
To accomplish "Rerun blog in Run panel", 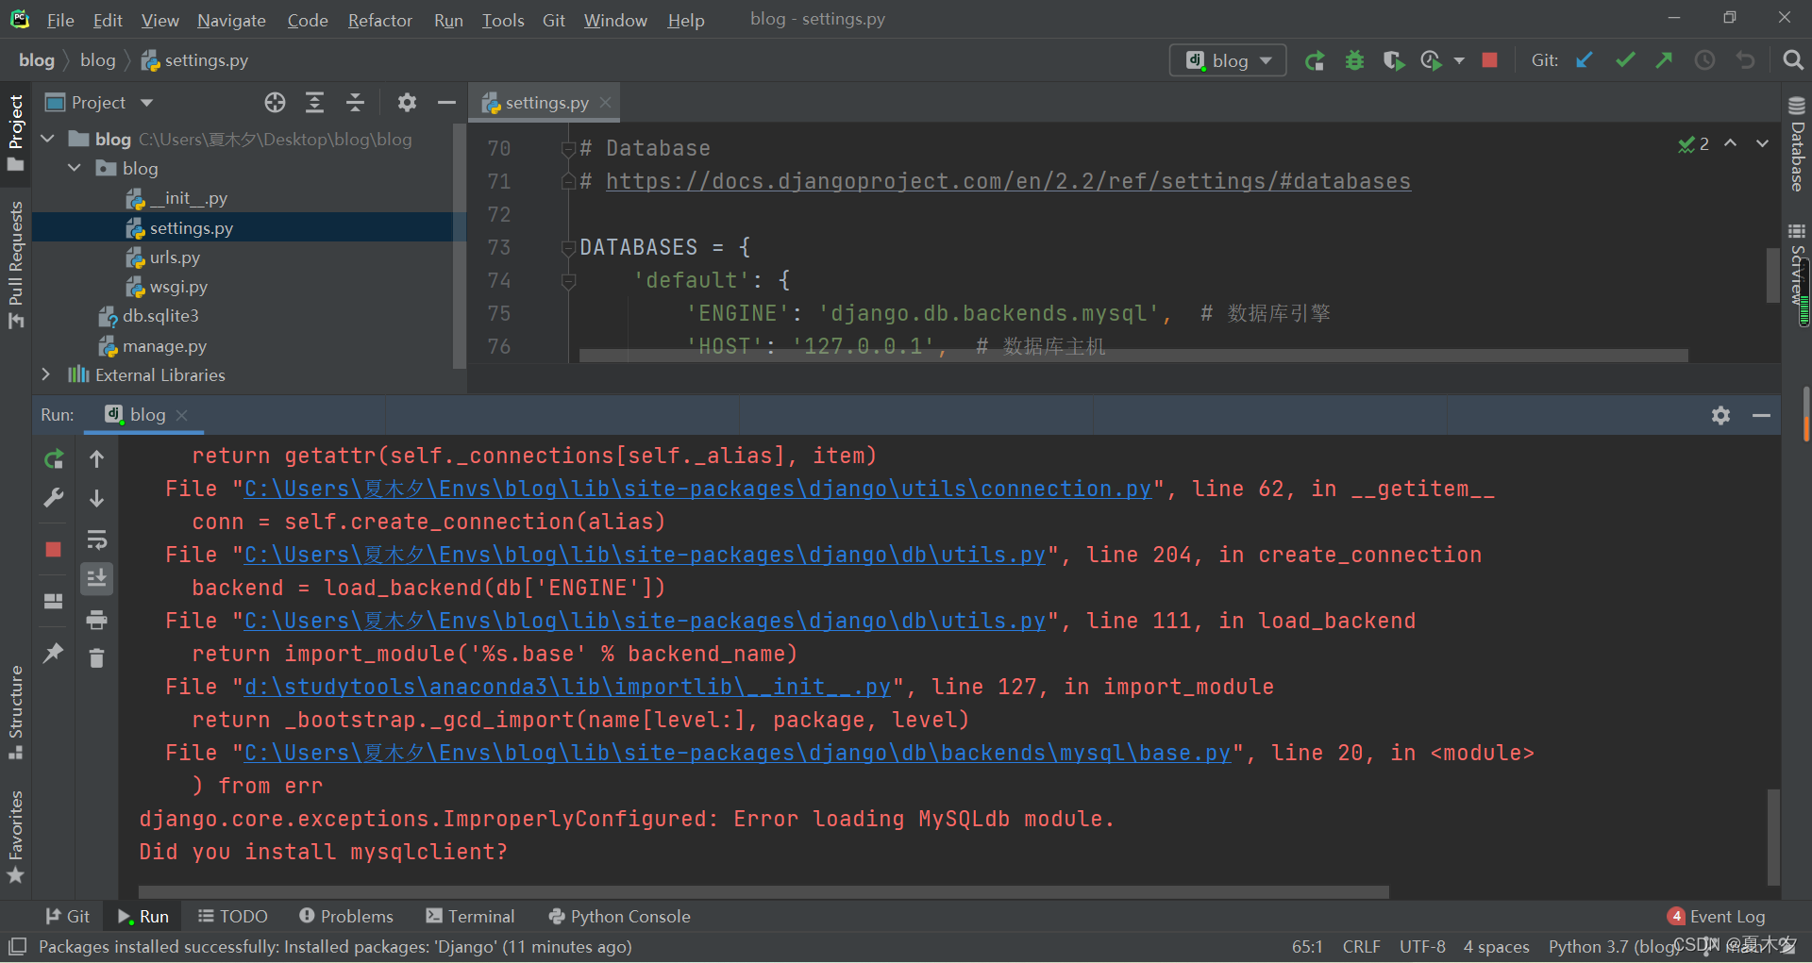I will (x=54, y=459).
